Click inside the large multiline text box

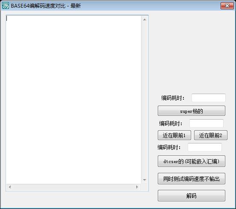coord(74,100)
